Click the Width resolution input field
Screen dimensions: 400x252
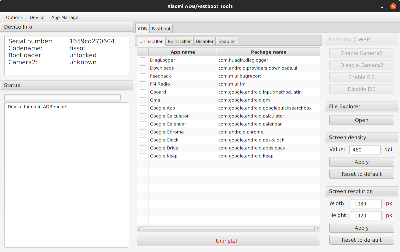(366, 203)
